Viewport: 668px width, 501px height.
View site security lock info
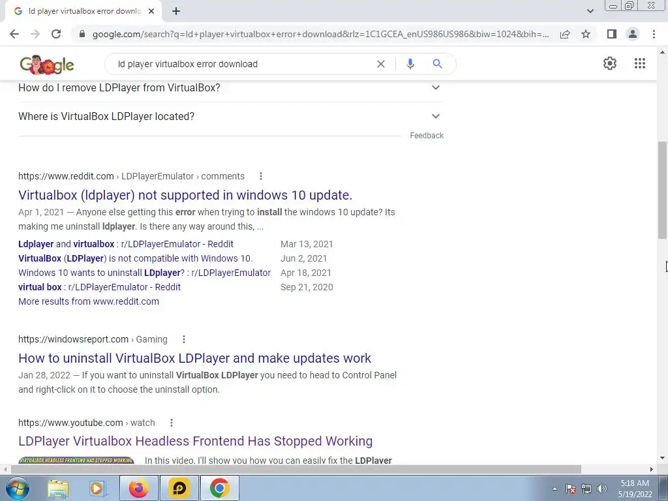click(x=82, y=34)
